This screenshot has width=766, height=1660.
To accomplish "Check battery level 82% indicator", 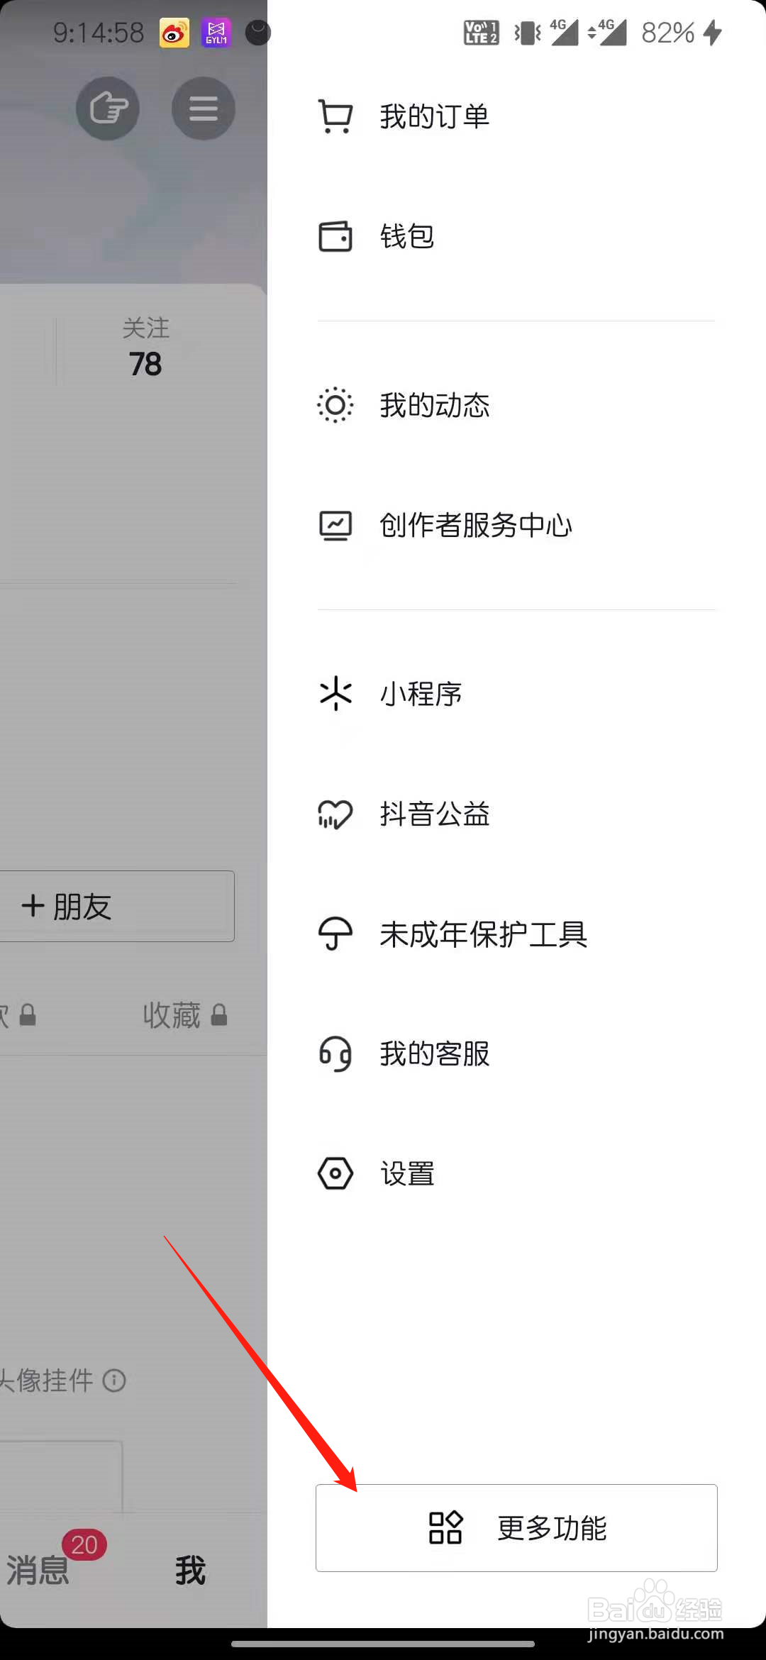I will 667,32.
